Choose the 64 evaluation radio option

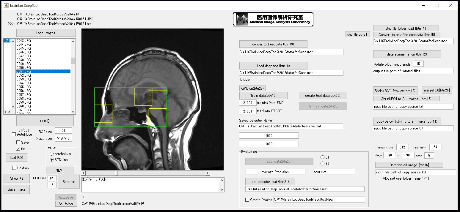323,157
